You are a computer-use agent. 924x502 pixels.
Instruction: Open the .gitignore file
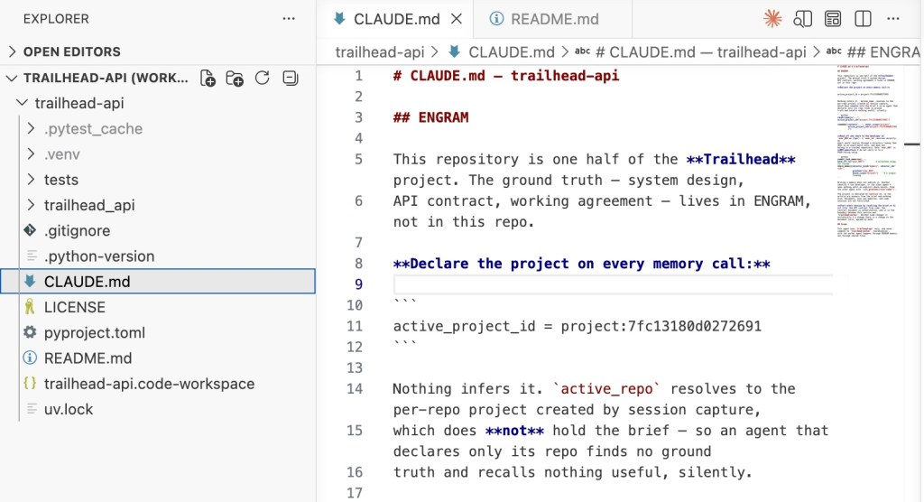click(x=78, y=230)
